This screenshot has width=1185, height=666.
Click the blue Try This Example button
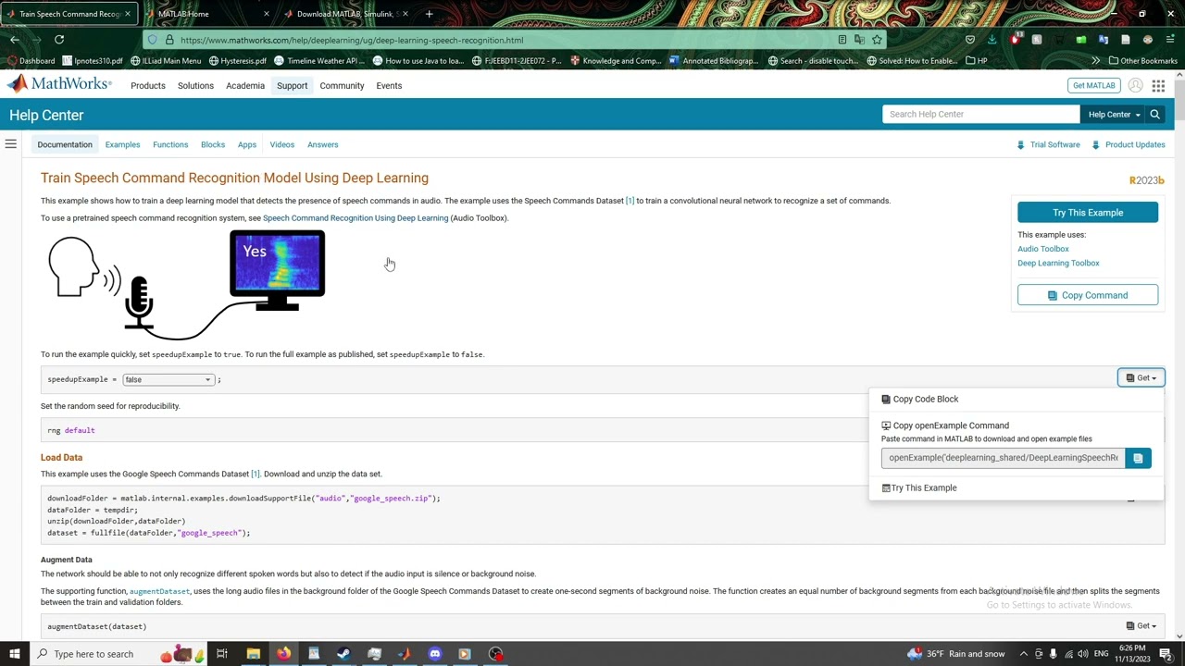click(x=1088, y=213)
